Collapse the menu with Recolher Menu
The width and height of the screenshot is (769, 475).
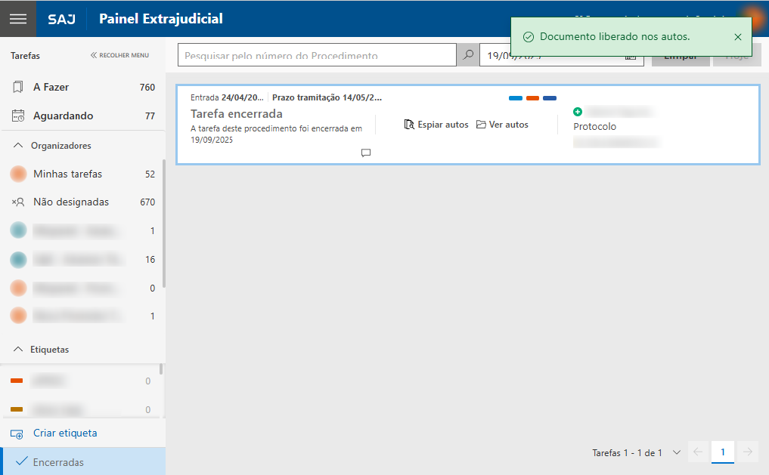[119, 55]
